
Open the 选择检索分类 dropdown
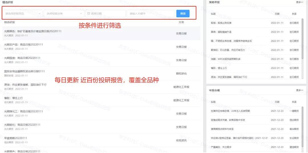coord(64,14)
